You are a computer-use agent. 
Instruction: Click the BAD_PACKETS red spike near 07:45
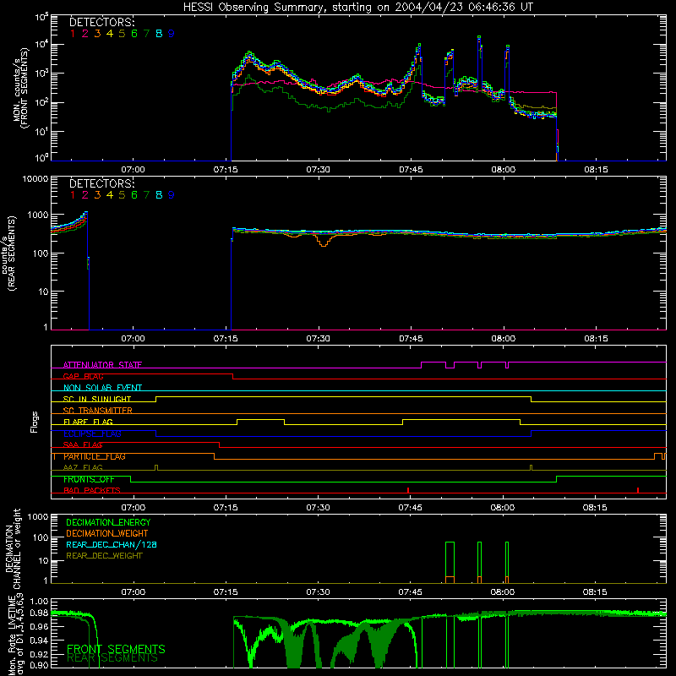point(408,490)
